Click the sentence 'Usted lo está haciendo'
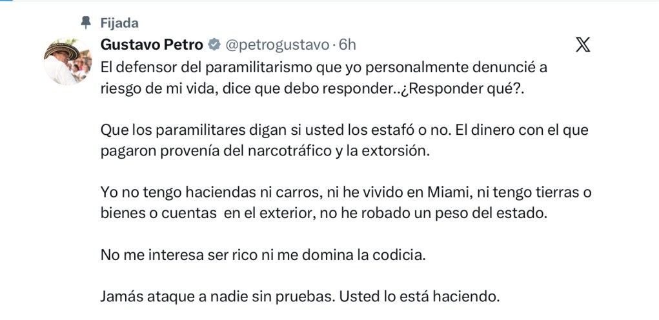The height and width of the screenshot is (320, 659). 420,297
